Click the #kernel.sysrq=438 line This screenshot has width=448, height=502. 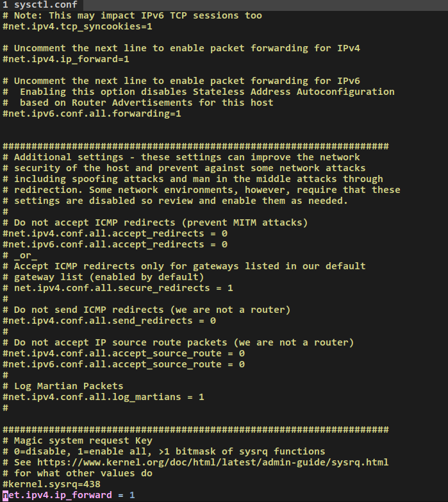[52, 484]
